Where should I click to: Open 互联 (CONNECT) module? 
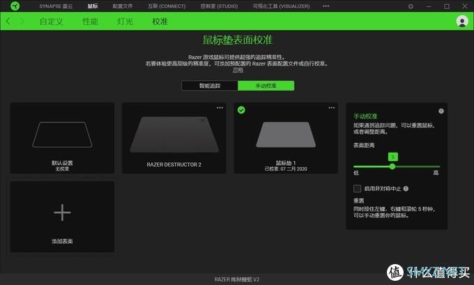coord(167,6)
